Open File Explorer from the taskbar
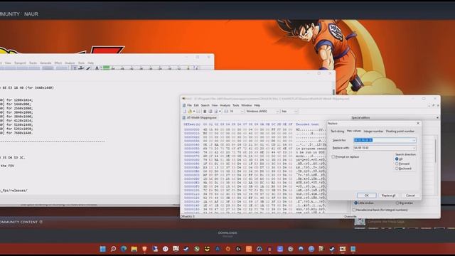This screenshot has height=256, width=455. coord(134,249)
